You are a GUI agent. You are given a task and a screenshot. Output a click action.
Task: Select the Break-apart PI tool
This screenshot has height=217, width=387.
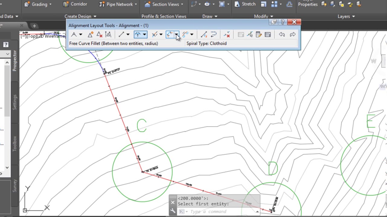108,35
